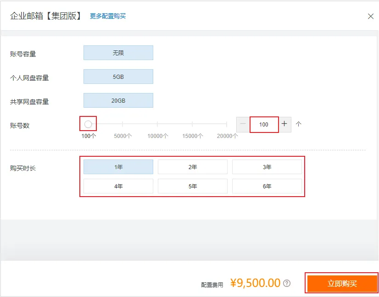Open the 更多配置购买 link
This screenshot has height=297, width=379.
pyautogui.click(x=107, y=16)
